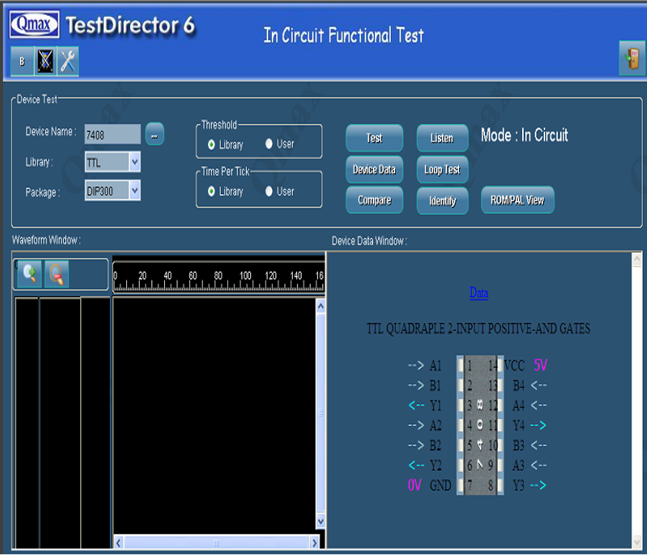Click the B toolbar icon
Viewport: 647px width, 555px height.
[22, 62]
